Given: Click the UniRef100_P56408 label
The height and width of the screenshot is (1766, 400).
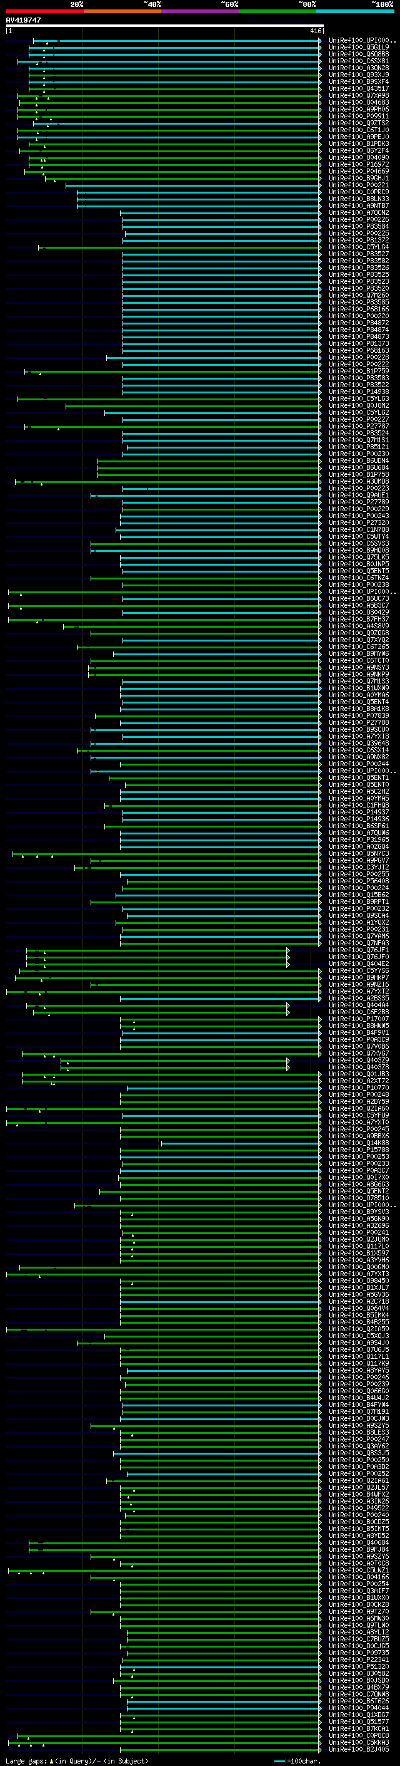Looking at the screenshot, I should click(x=359, y=881).
